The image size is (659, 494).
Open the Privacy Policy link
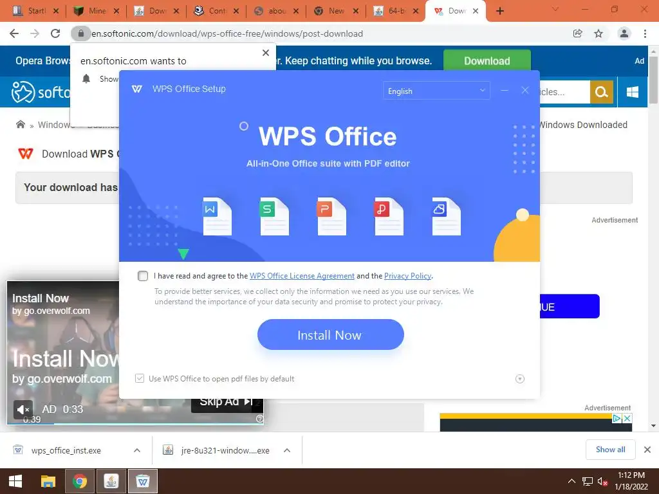click(407, 276)
